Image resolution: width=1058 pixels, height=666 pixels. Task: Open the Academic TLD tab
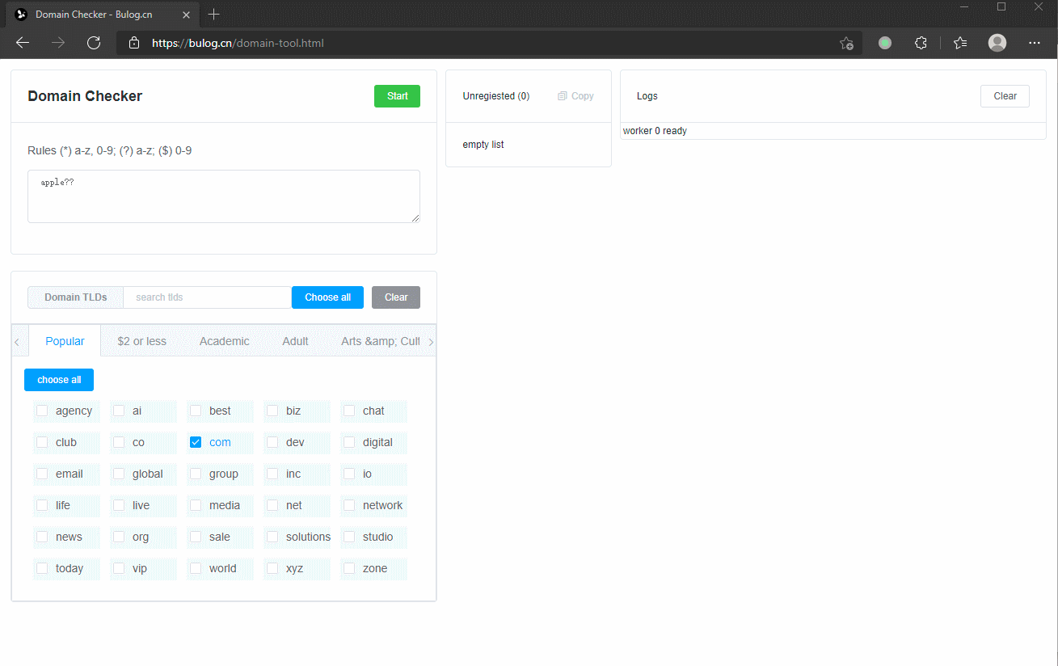(224, 341)
